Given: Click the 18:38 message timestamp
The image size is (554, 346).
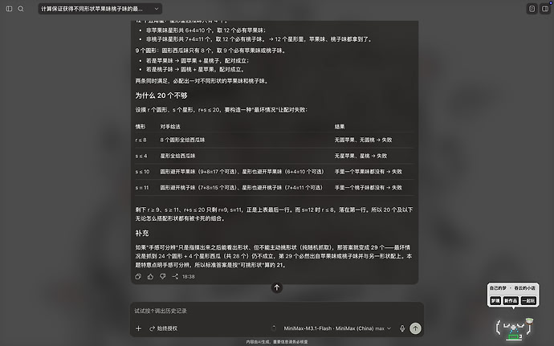Looking at the screenshot, I should coord(189,276).
